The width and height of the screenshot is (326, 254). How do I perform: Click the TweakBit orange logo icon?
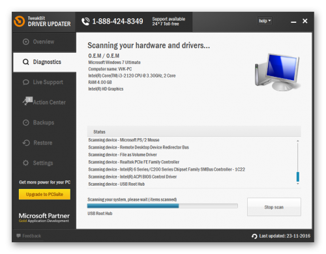pos(20,21)
